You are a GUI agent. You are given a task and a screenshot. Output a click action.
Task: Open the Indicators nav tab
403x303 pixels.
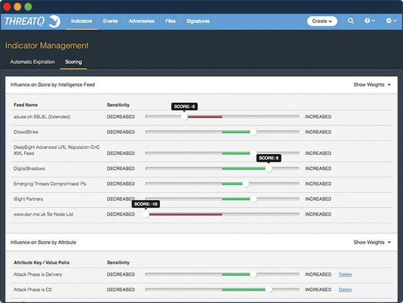coord(82,21)
